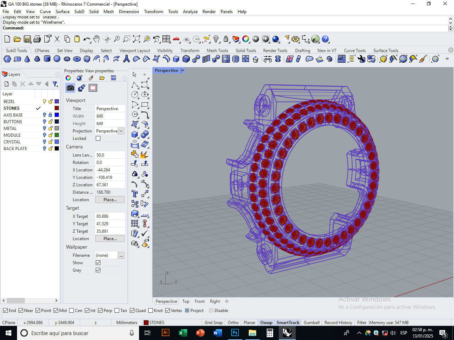454x340 pixels.
Task: Open the Projection dropdown
Action: pos(121,131)
